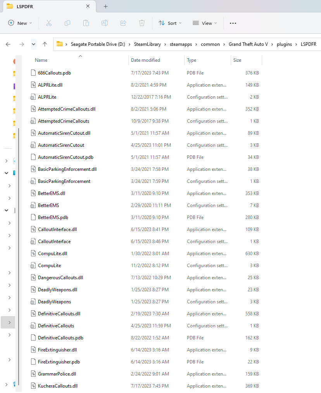Go up one folder level arrow
The height and width of the screenshot is (393, 321).
click(45, 44)
